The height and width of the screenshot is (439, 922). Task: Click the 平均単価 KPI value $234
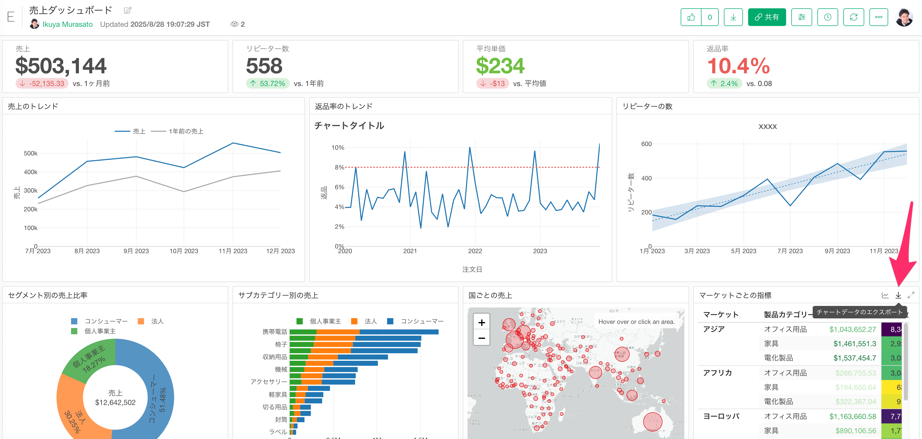point(500,66)
